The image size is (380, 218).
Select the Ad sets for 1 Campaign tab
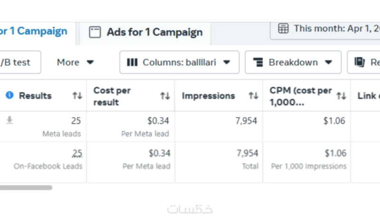pos(33,32)
